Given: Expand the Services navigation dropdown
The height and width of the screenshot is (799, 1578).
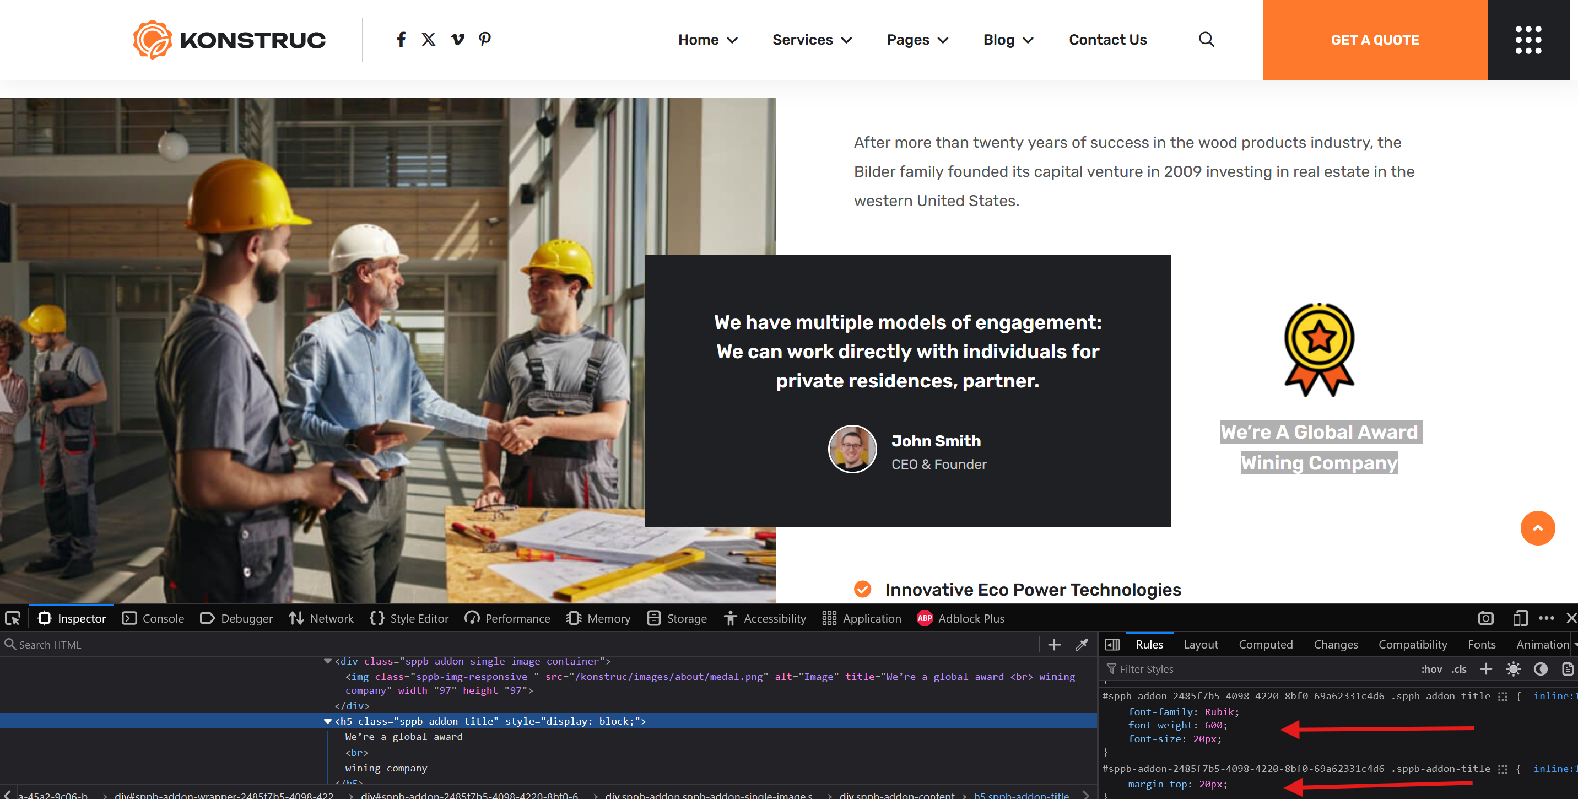Looking at the screenshot, I should coord(812,39).
